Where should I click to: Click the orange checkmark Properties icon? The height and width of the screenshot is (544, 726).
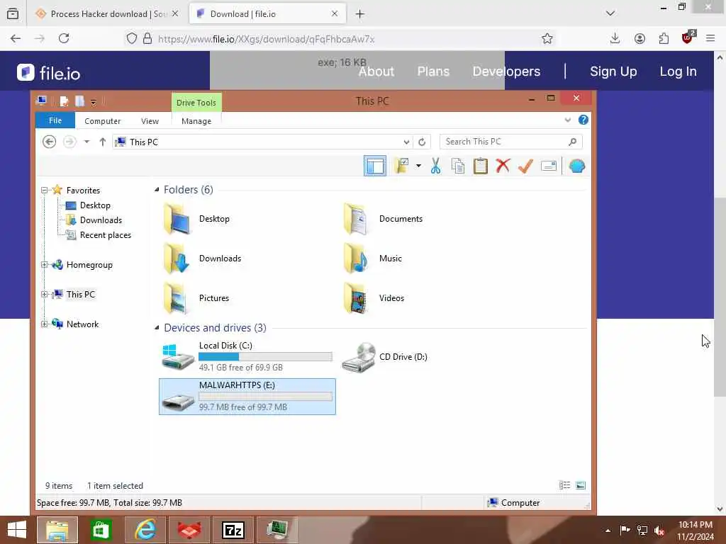pos(525,166)
